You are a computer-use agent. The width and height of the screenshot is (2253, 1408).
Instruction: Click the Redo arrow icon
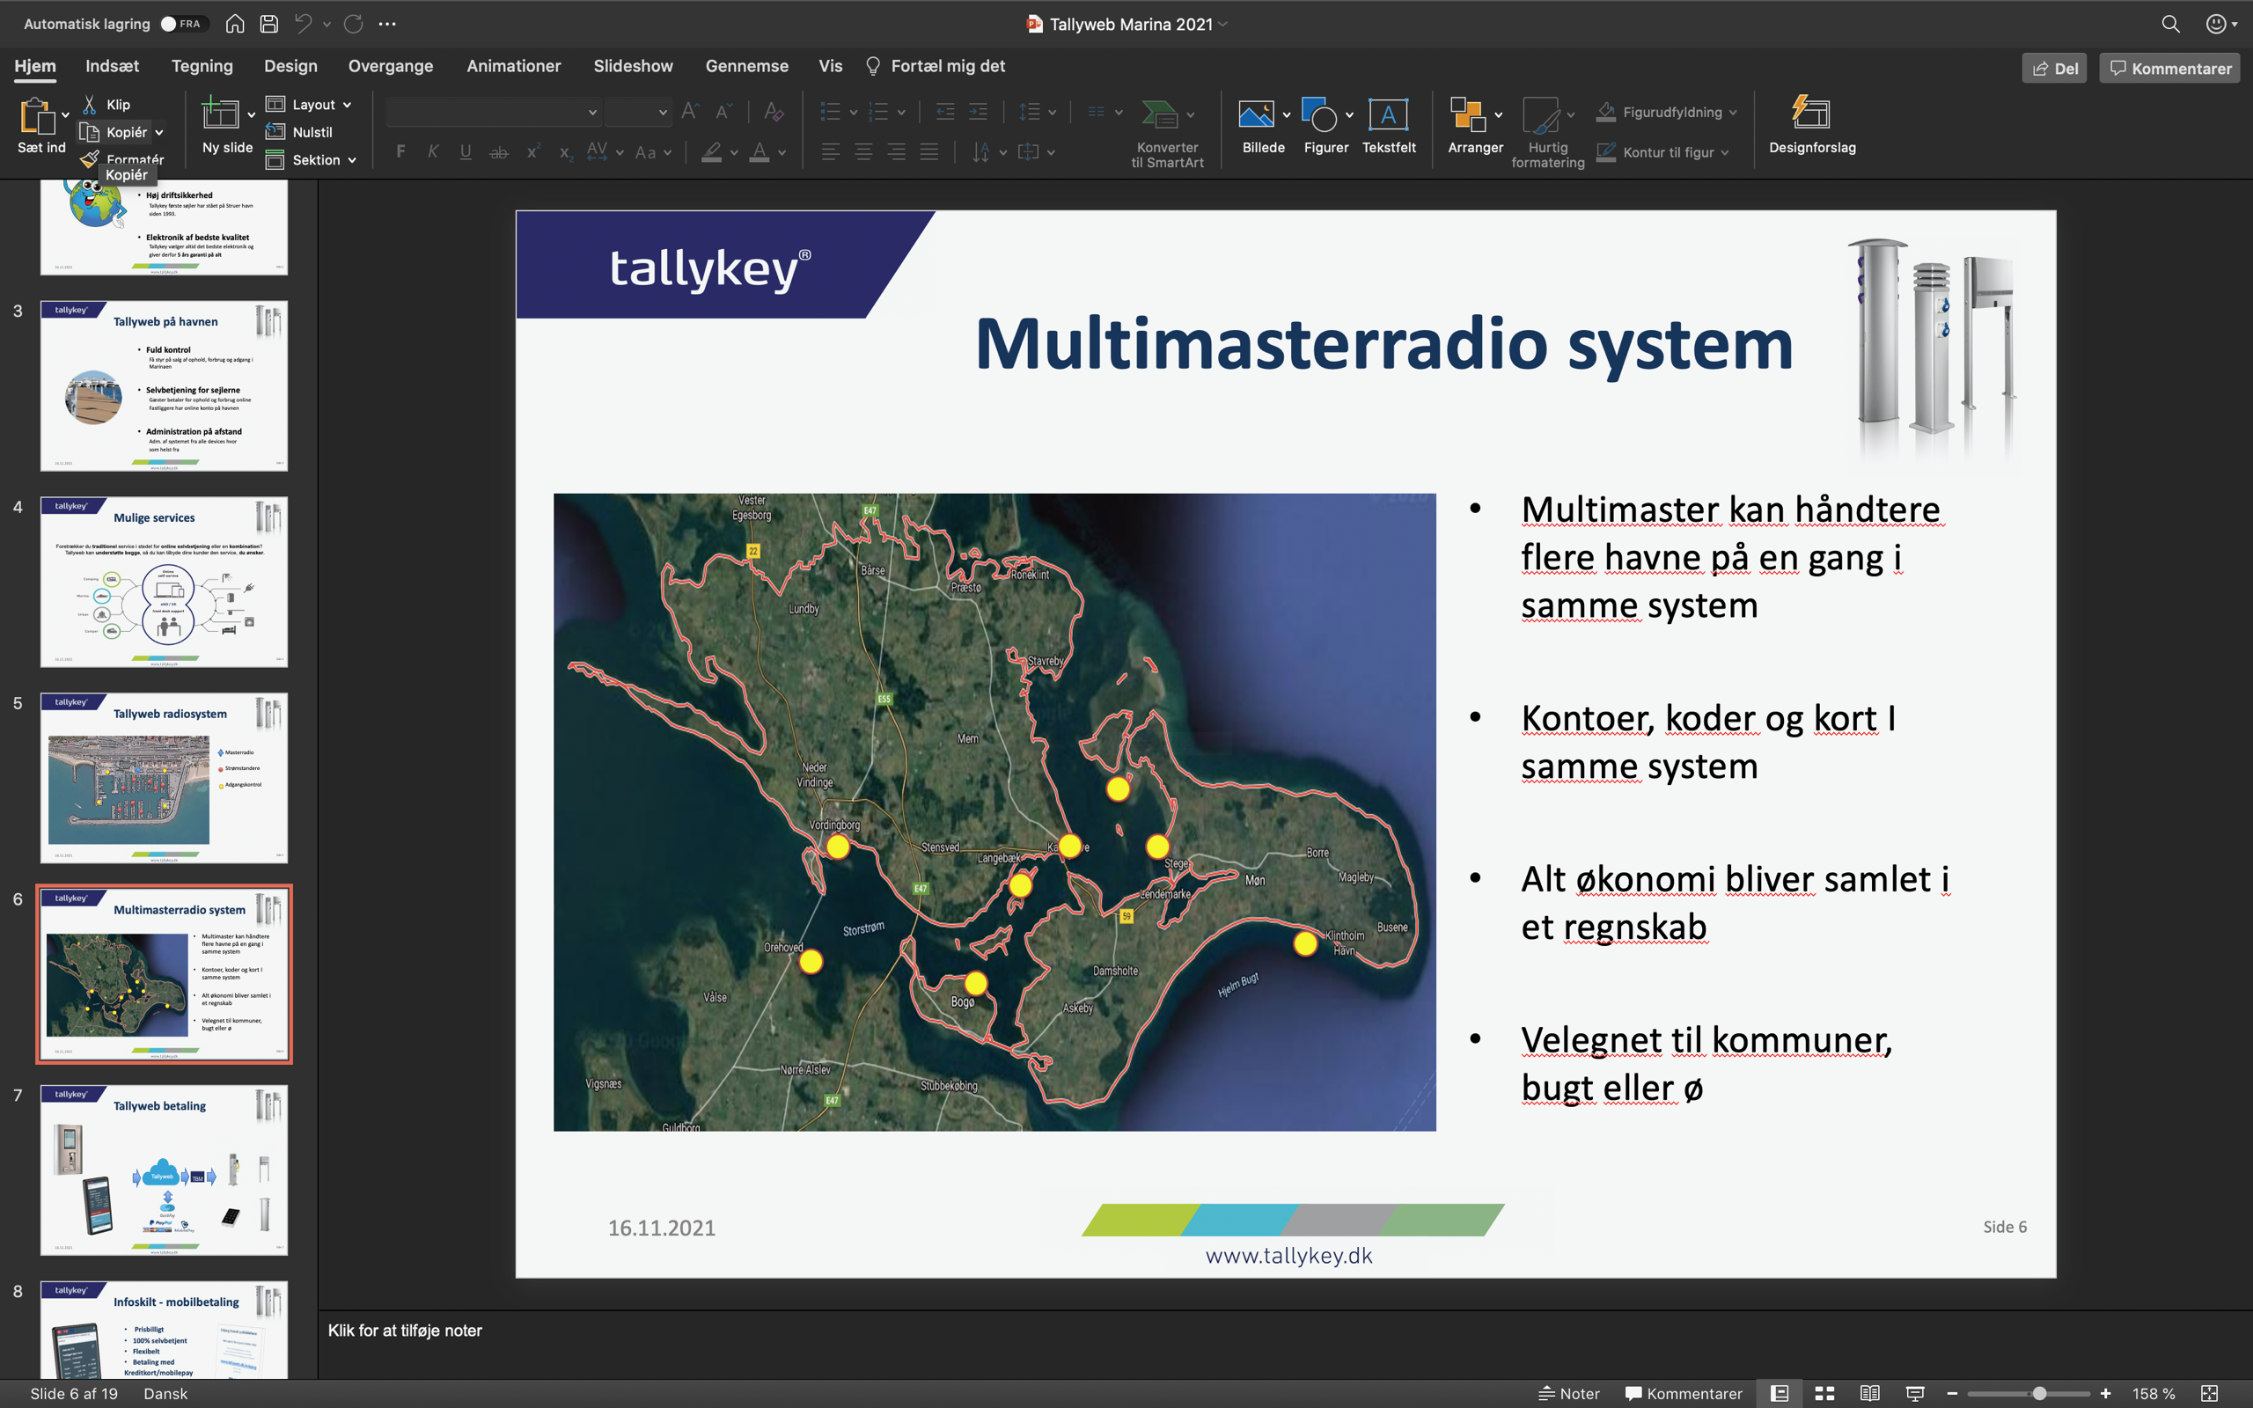click(354, 25)
